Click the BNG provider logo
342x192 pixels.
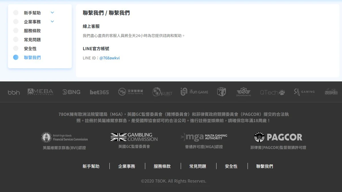pos(71,92)
